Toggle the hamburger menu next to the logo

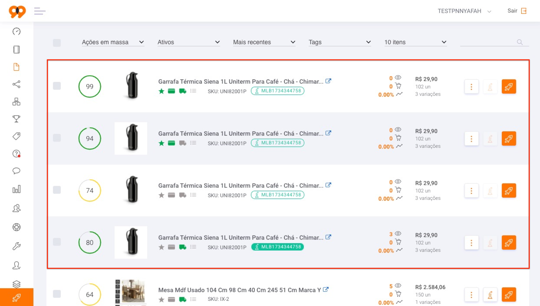click(40, 11)
